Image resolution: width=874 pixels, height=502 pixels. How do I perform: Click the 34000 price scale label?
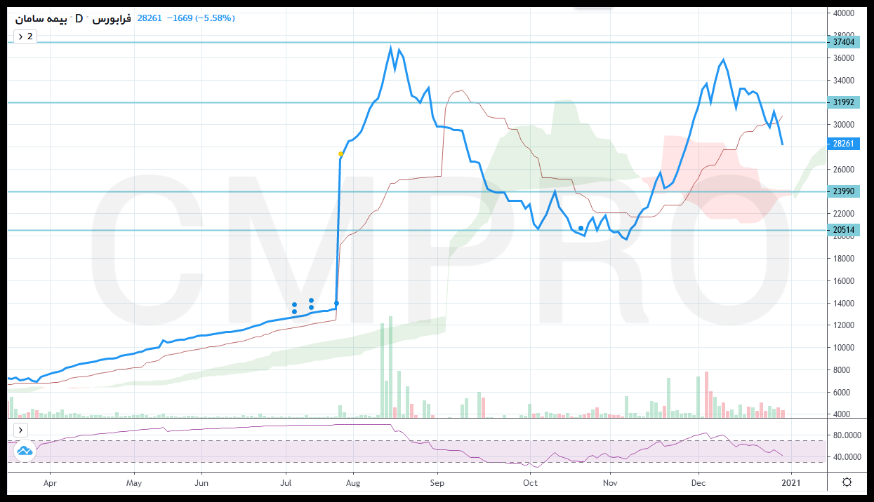[843, 81]
